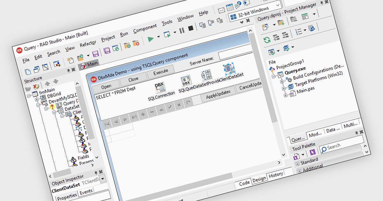Select the SQLConnection DBX component icon
The width and height of the screenshot is (383, 201).
[x=160, y=87]
